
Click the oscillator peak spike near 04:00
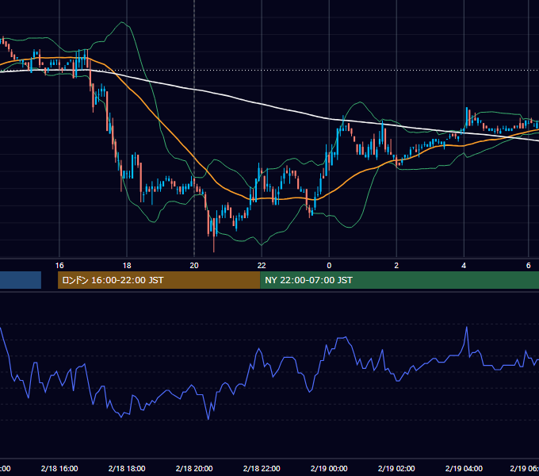466,328
